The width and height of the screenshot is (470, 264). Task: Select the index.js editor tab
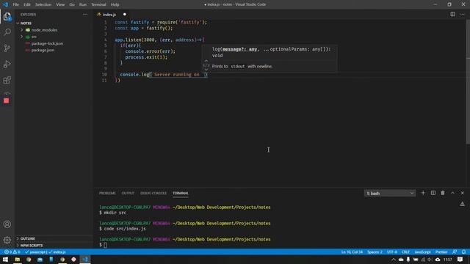(109, 15)
